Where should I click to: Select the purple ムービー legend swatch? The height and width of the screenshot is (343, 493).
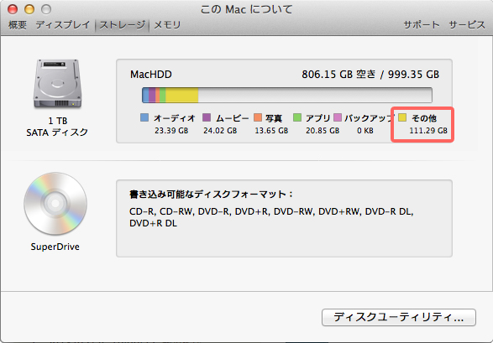tap(207, 117)
